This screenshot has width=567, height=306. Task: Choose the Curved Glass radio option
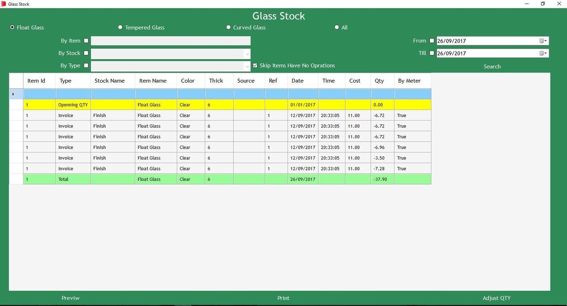pos(229,27)
